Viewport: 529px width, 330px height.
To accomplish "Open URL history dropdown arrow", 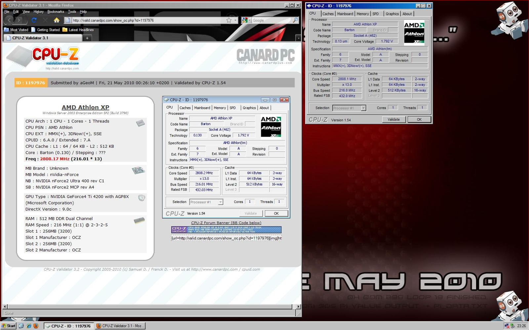I will click(x=235, y=20).
